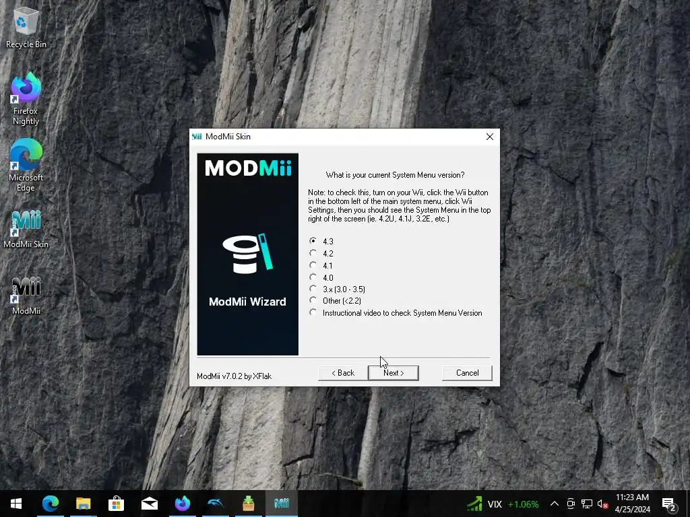Open Microsoft Store from the taskbar

pyautogui.click(x=116, y=504)
